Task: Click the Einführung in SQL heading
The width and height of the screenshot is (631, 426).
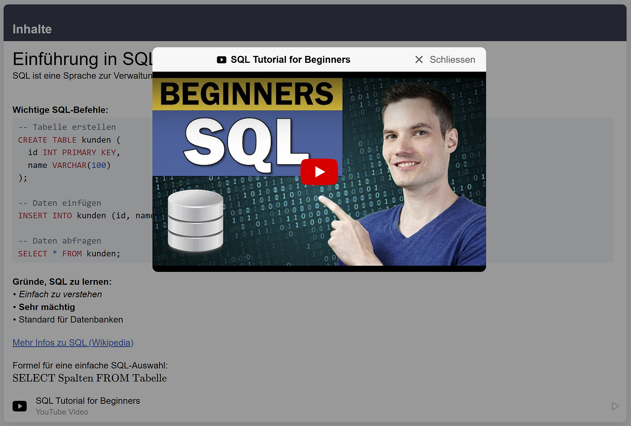Action: 83,59
